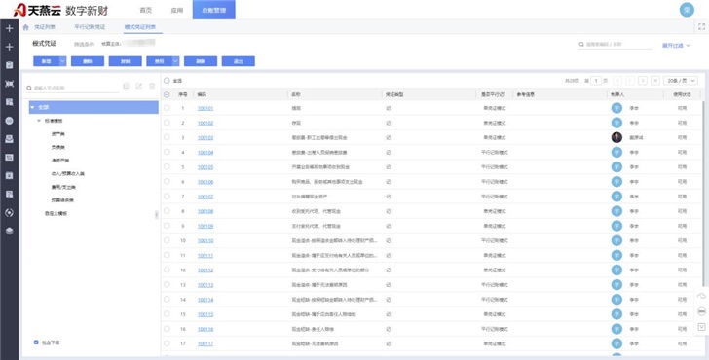
Task: Click the search icon in the tree filter
Action: point(29,89)
